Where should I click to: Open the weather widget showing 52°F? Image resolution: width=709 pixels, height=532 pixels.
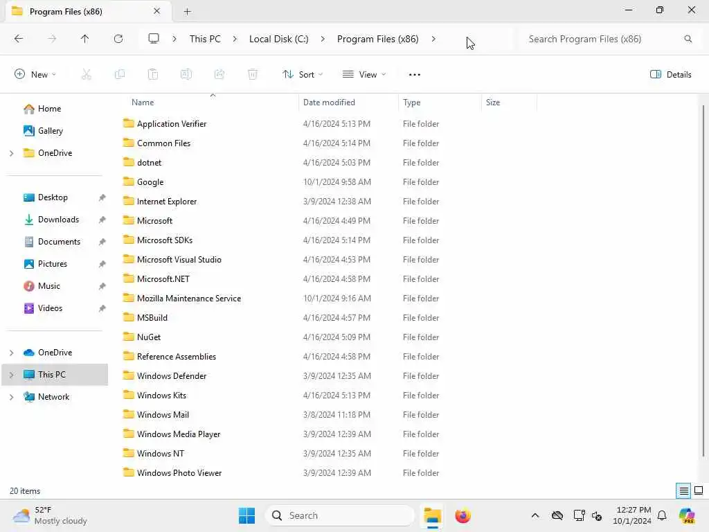[x=50, y=515]
